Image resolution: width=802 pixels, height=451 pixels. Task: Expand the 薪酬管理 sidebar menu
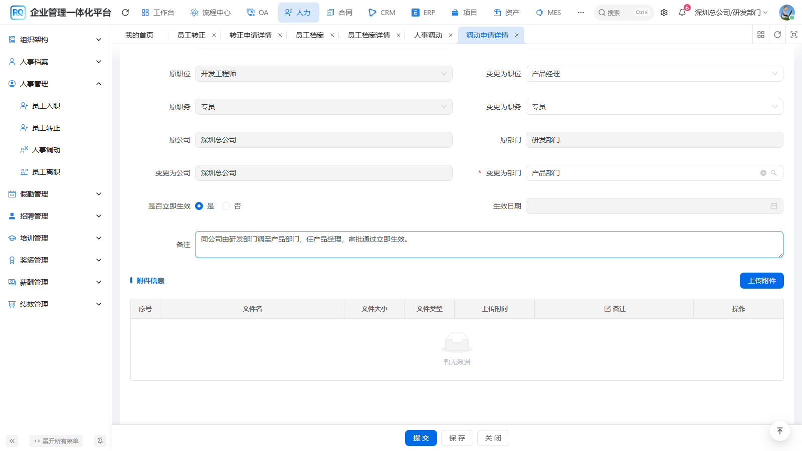pos(56,282)
